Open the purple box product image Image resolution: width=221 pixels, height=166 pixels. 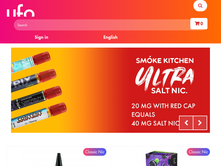(161, 158)
